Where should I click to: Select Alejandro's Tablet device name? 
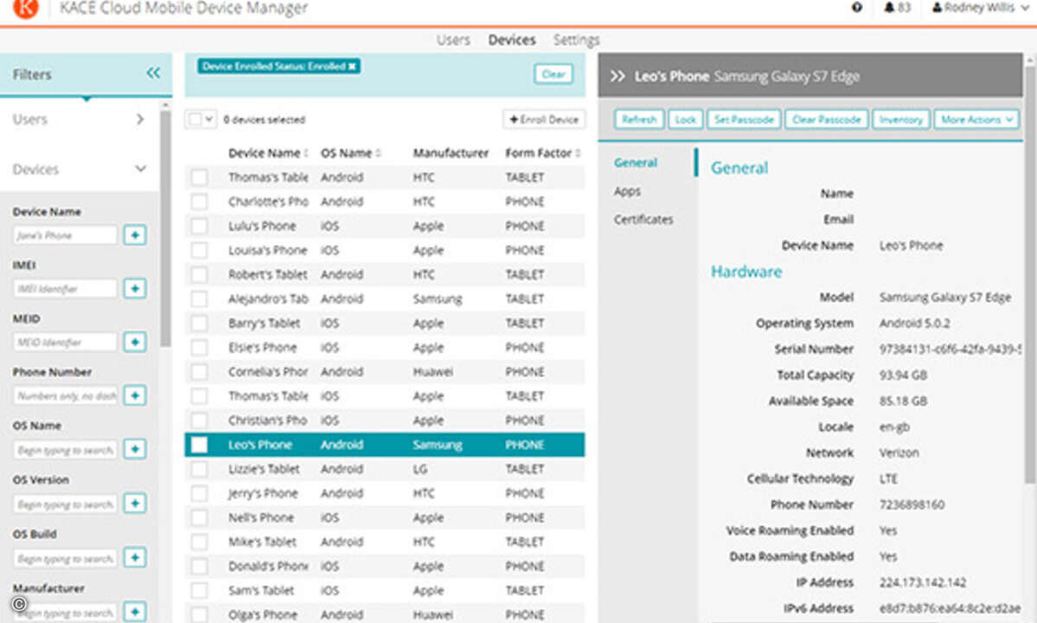point(268,299)
